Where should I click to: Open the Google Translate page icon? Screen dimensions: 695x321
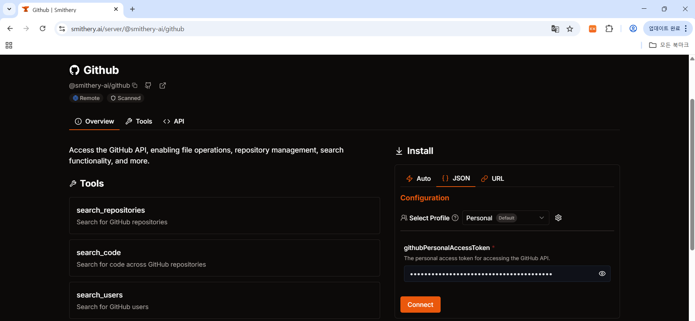click(x=555, y=29)
